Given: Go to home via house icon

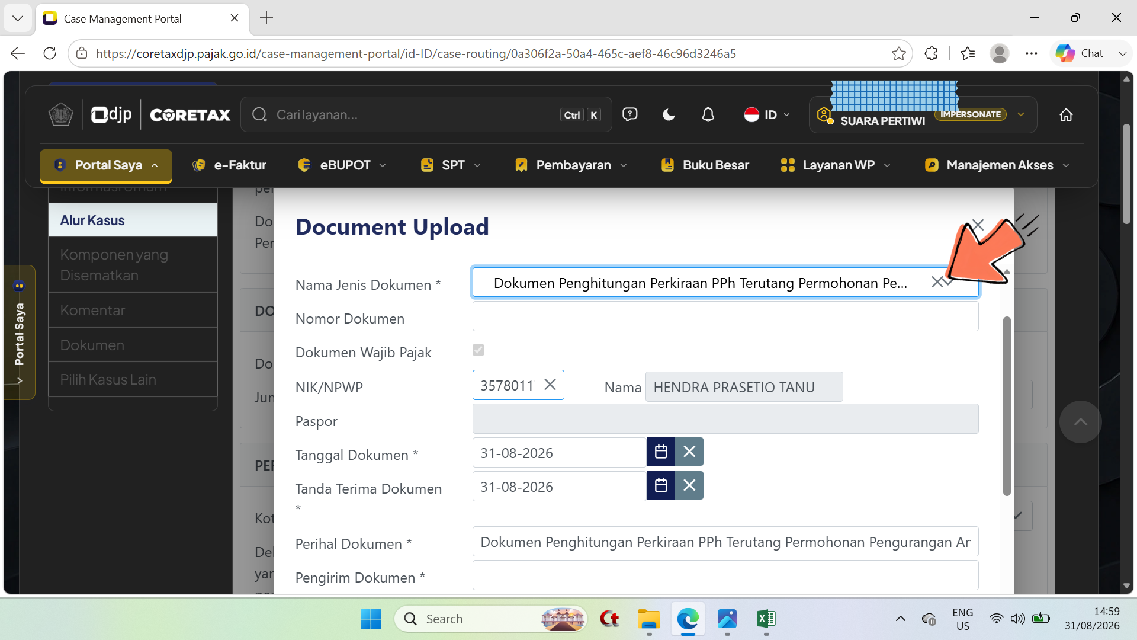Looking at the screenshot, I should (1066, 115).
